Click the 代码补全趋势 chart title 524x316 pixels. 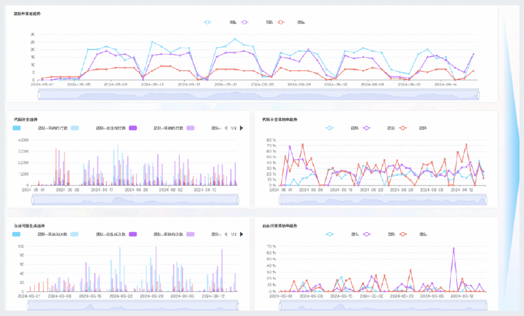(x=25, y=119)
